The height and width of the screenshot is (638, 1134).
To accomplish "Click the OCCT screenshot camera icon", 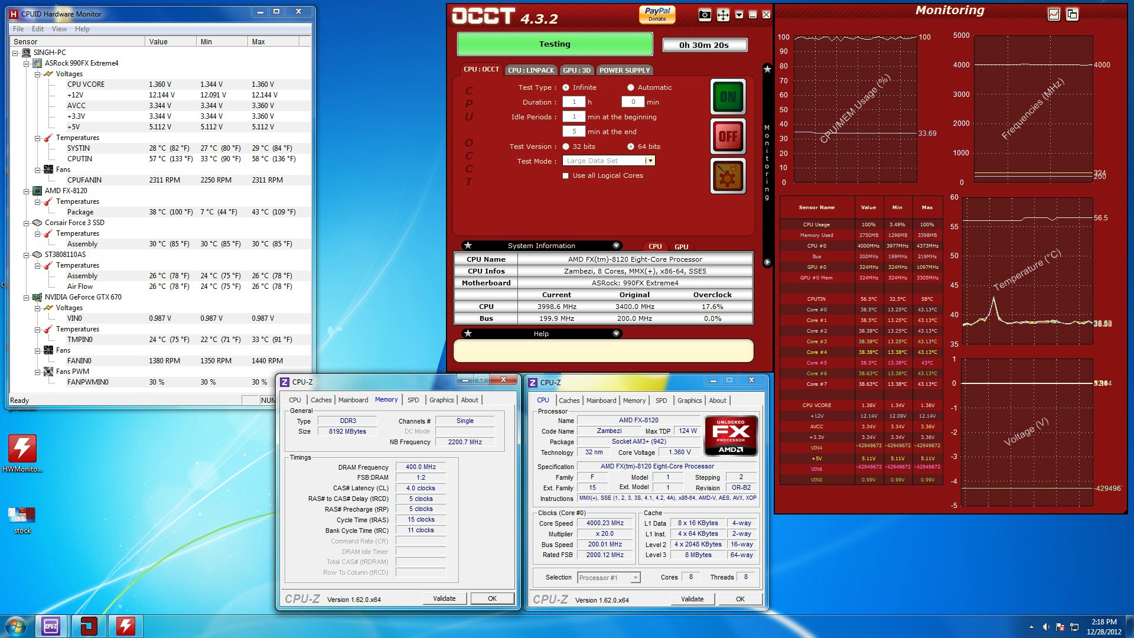I will click(705, 15).
